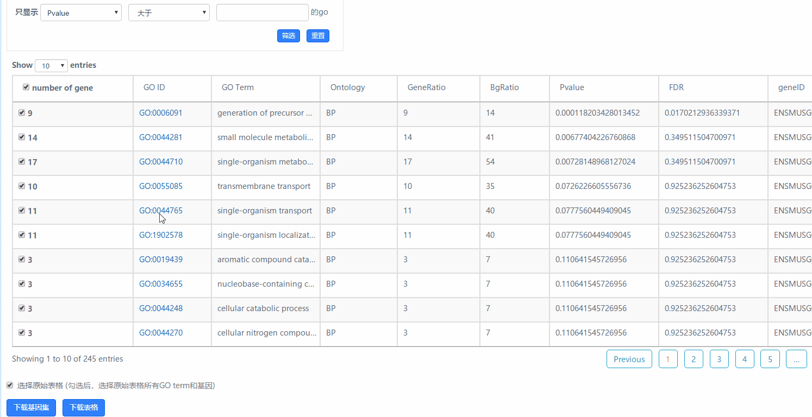Open the GO:0044248 link
Screen dimensions: 812x417
pyautogui.click(x=161, y=308)
